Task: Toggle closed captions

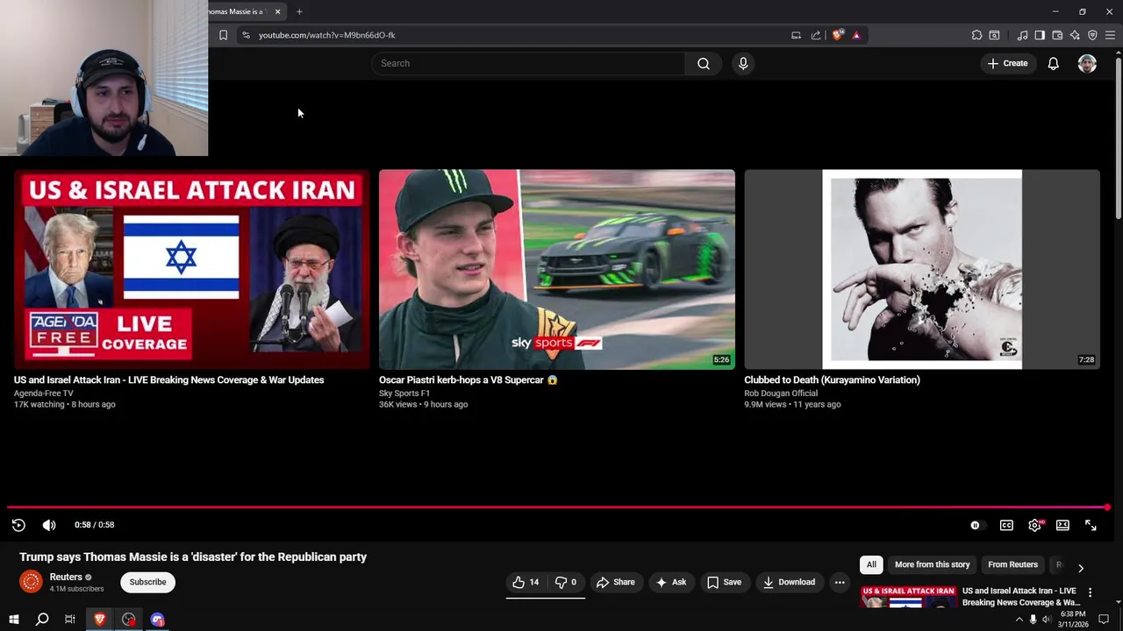Action: [1006, 525]
